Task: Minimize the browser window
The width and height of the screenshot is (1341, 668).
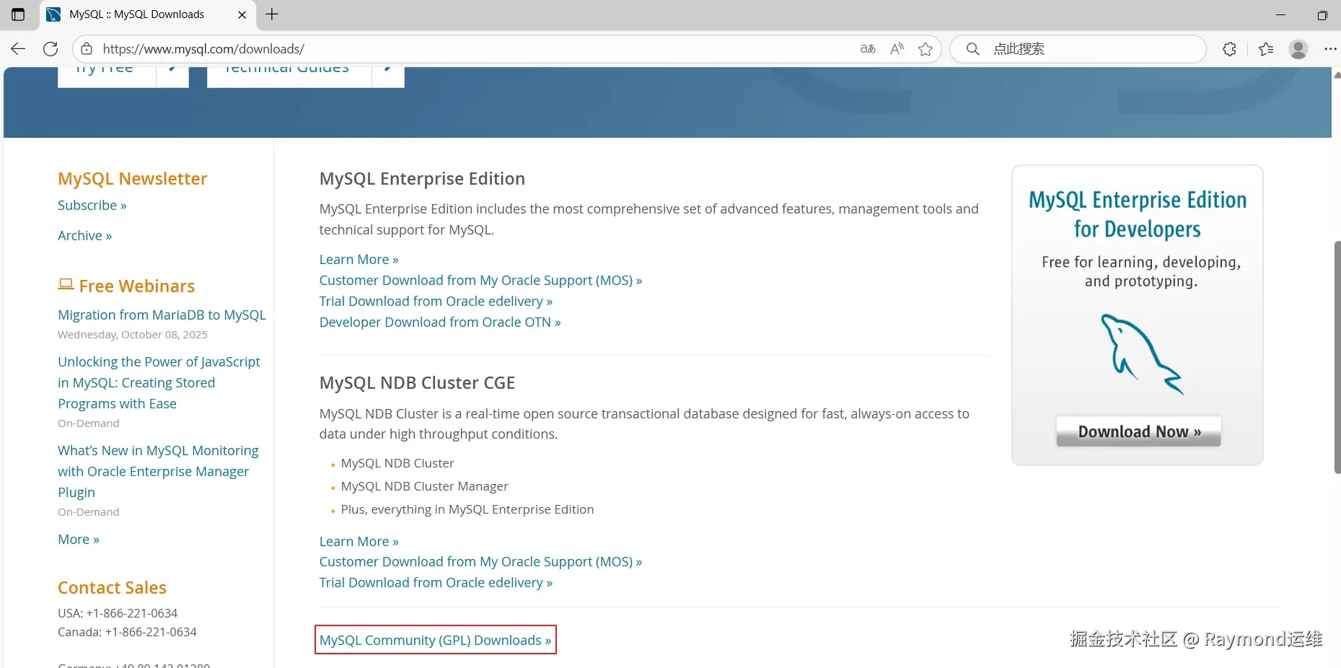Action: [1280, 14]
